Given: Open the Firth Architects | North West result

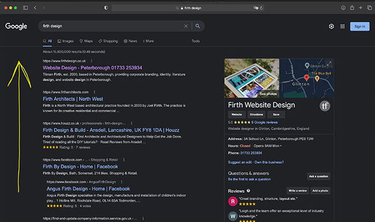Looking at the screenshot, I should tap(73, 99).
